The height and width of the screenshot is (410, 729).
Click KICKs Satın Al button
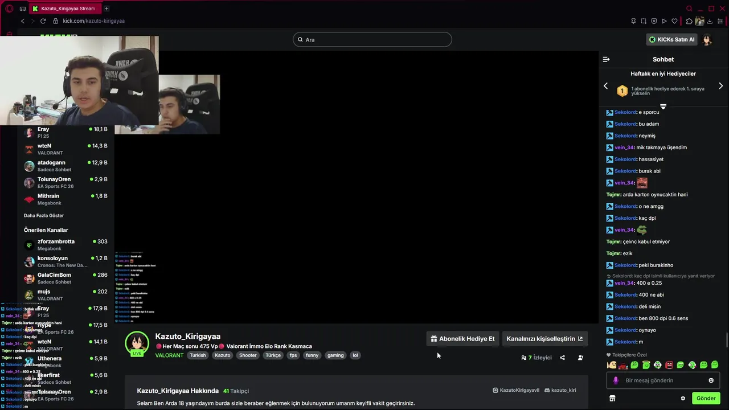[672, 39]
